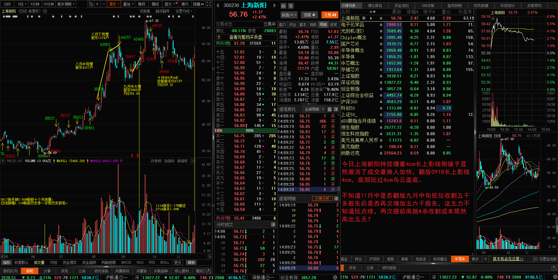Viewport: 558px width, 280px height.
Task: Open 自选 watchlist dropdown
Action: pos(289,15)
